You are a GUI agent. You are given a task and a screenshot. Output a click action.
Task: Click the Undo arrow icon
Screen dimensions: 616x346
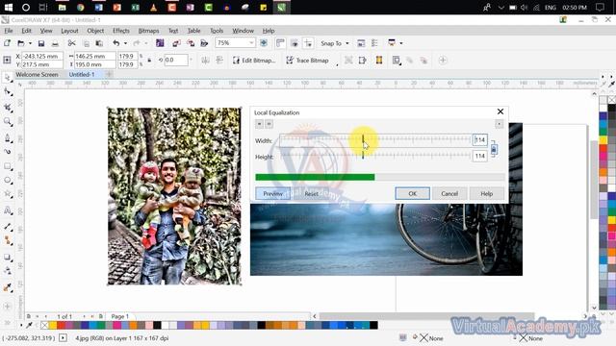(116, 43)
